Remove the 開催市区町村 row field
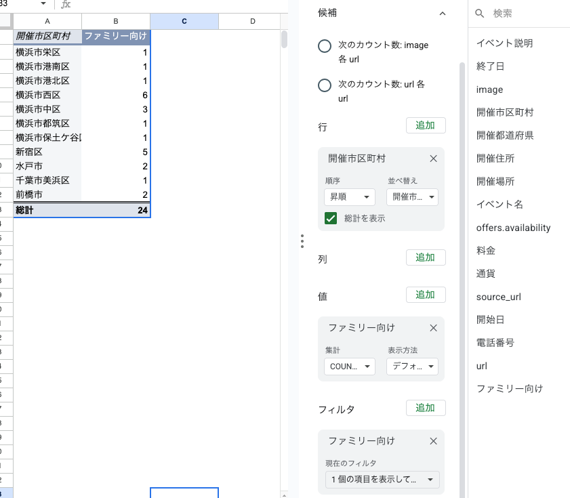The width and height of the screenshot is (570, 498). click(434, 159)
